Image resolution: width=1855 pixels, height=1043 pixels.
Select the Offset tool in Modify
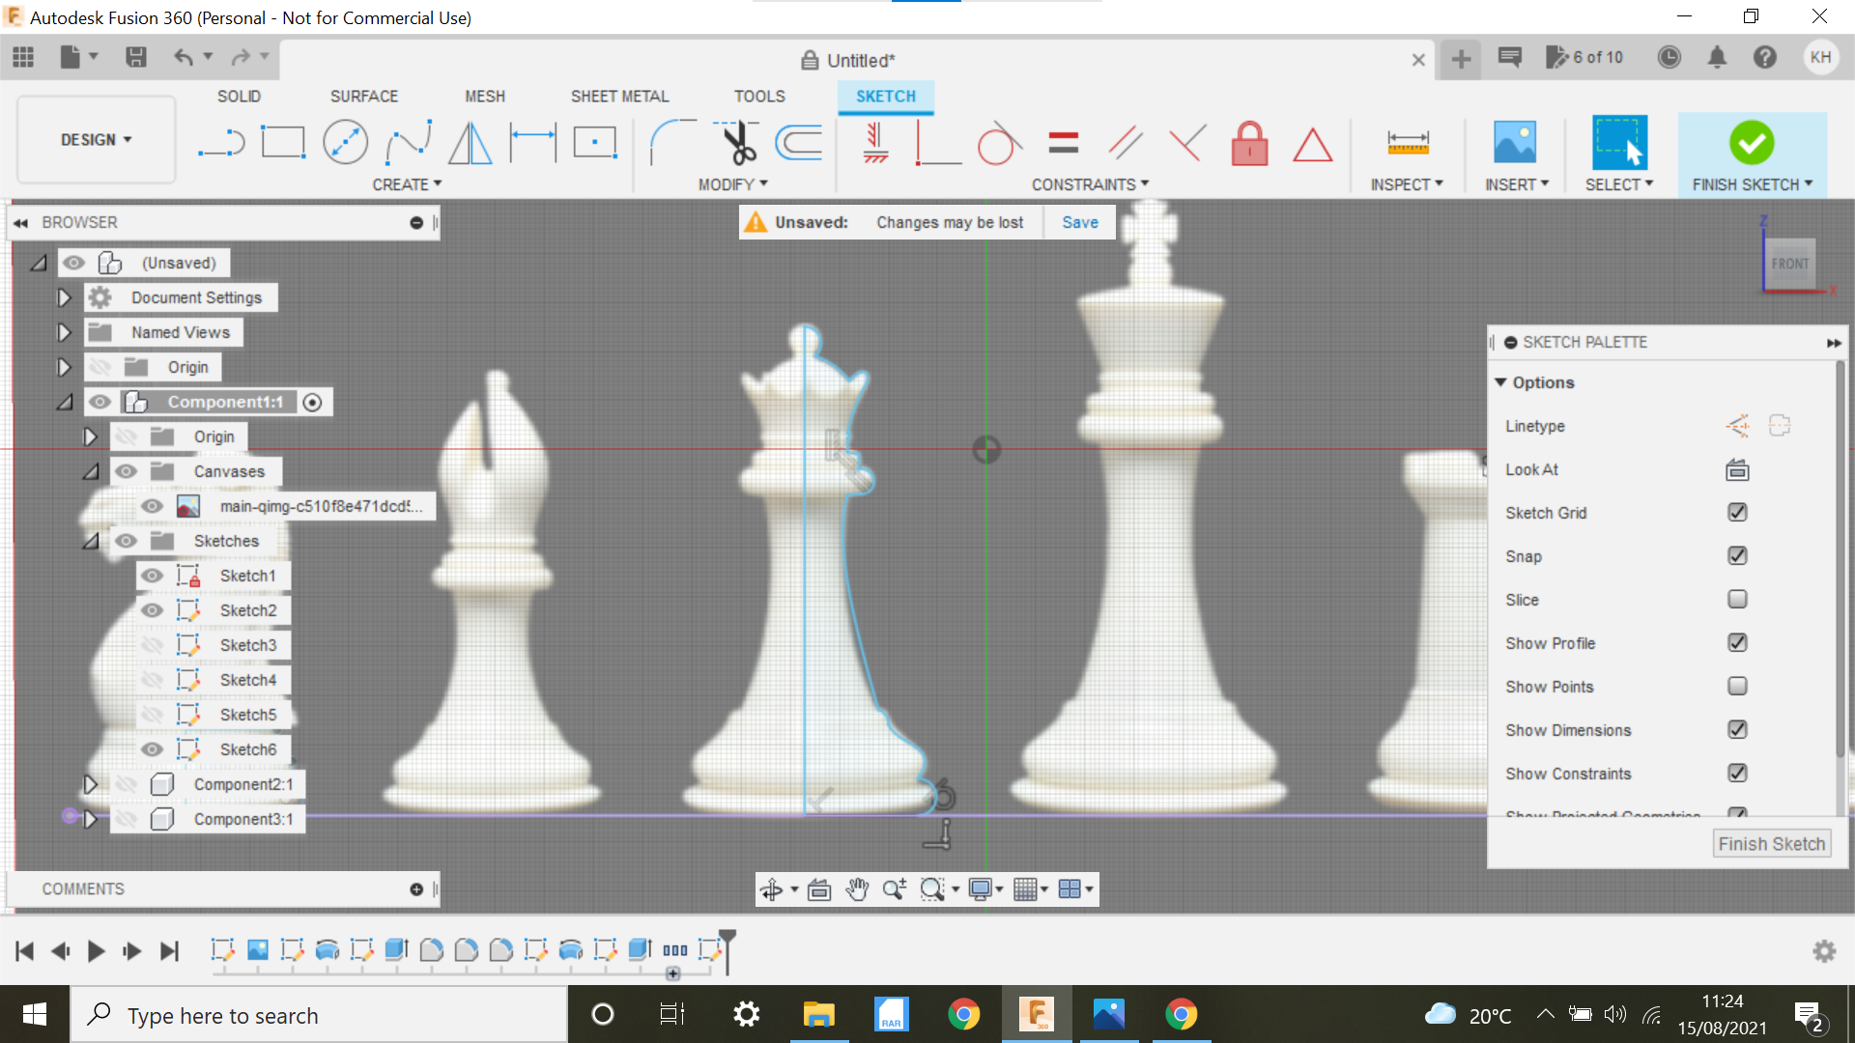[801, 143]
